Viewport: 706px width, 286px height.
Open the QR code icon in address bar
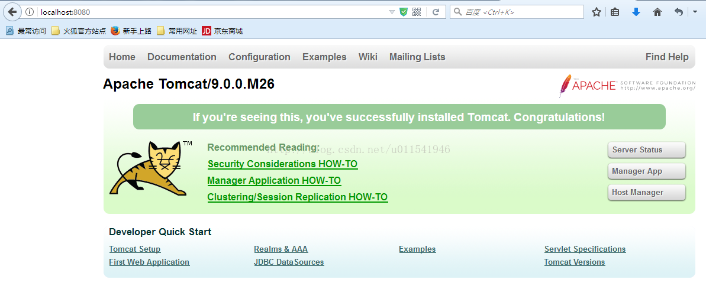pyautogui.click(x=417, y=12)
